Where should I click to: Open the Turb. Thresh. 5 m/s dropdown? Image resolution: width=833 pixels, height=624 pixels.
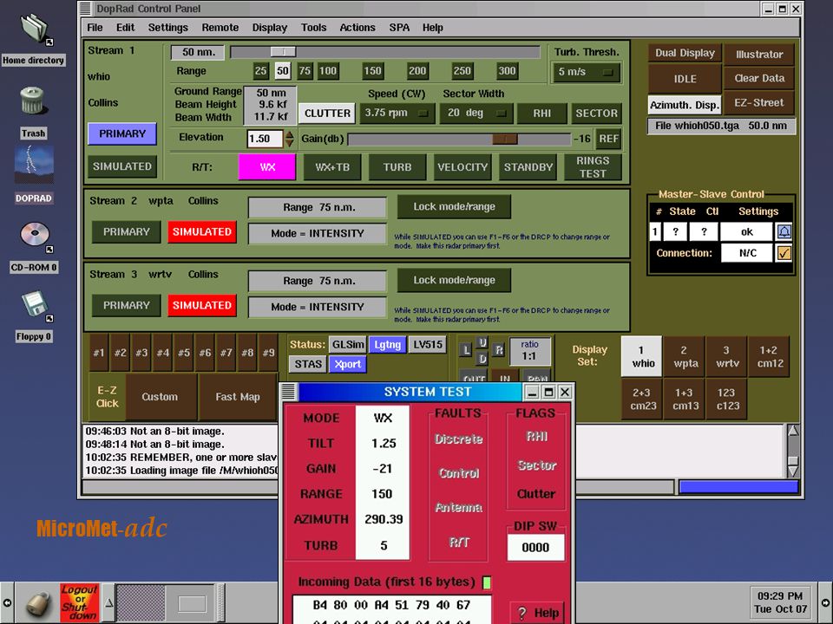click(586, 72)
